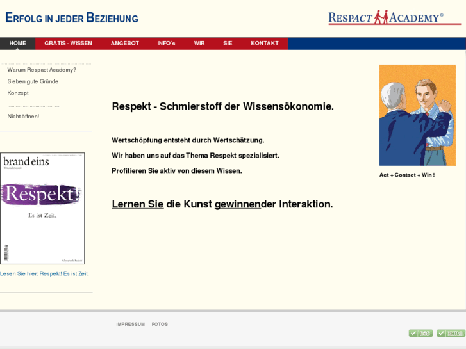Open the INFO's menu item
466x349 pixels.
(x=166, y=44)
